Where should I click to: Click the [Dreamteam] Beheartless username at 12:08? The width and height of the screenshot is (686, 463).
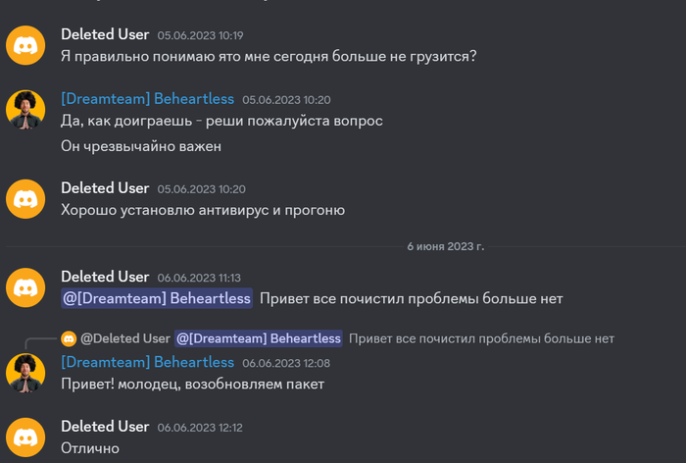click(x=147, y=362)
